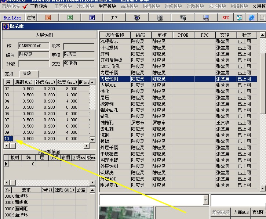Select the highlighted layer 10 cell
Image resolution: width=266 pixels, height=219 pixels.
(8, 139)
